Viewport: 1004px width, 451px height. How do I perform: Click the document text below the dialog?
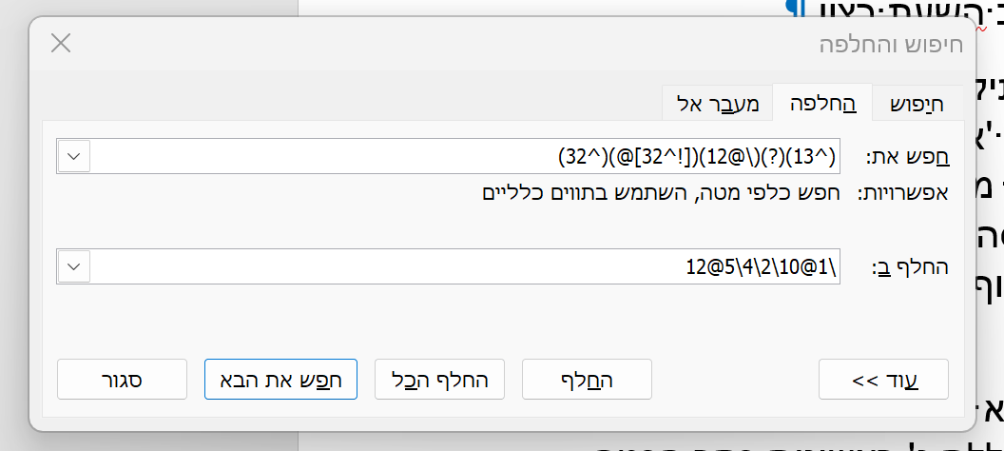click(x=666, y=443)
